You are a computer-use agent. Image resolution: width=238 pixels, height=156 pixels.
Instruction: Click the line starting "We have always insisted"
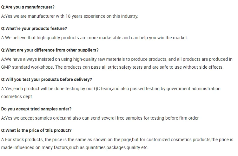117,59
